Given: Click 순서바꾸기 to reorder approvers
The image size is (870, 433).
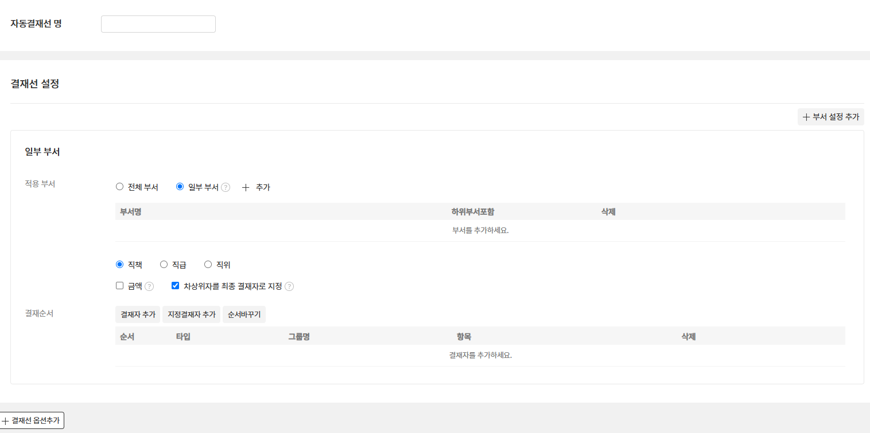Looking at the screenshot, I should [244, 314].
